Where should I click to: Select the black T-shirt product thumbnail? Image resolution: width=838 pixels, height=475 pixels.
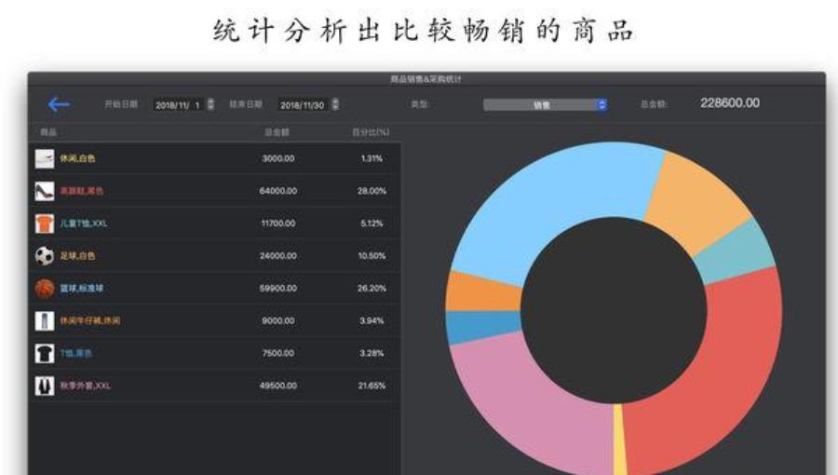[45, 353]
